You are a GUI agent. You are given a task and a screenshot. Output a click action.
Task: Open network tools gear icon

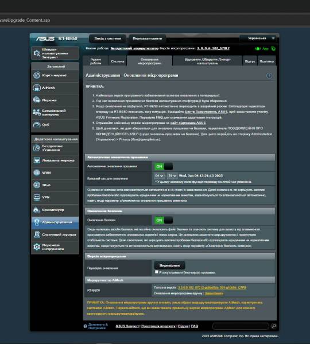[37, 247]
